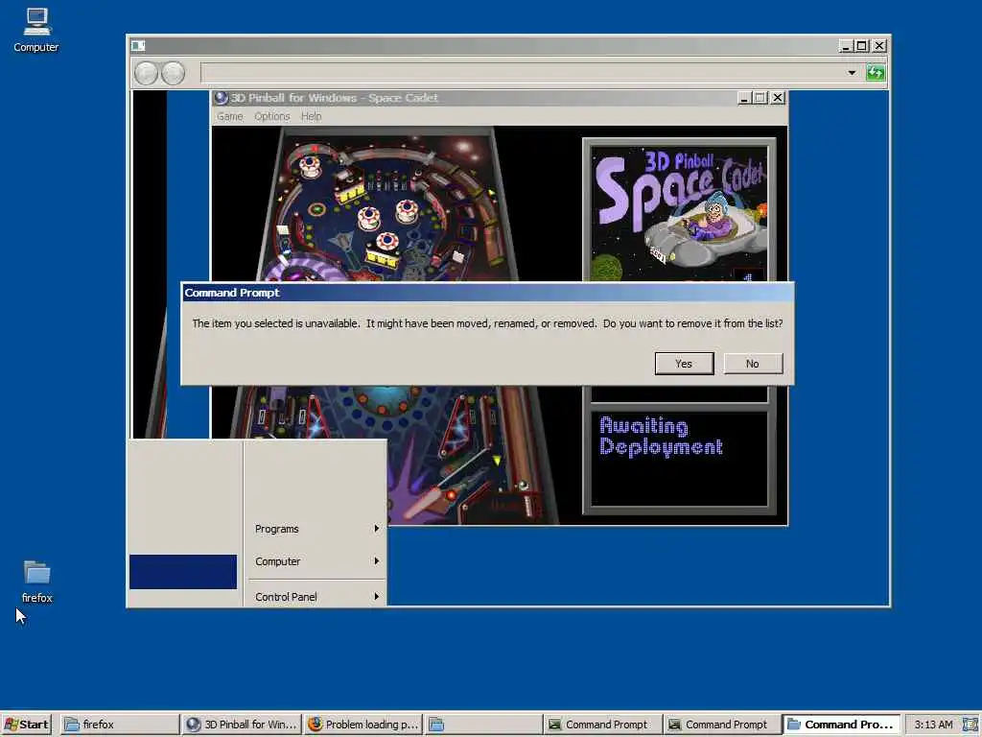
Task: Switch to the second Command Prompt taskbar button
Action: pyautogui.click(x=723, y=725)
